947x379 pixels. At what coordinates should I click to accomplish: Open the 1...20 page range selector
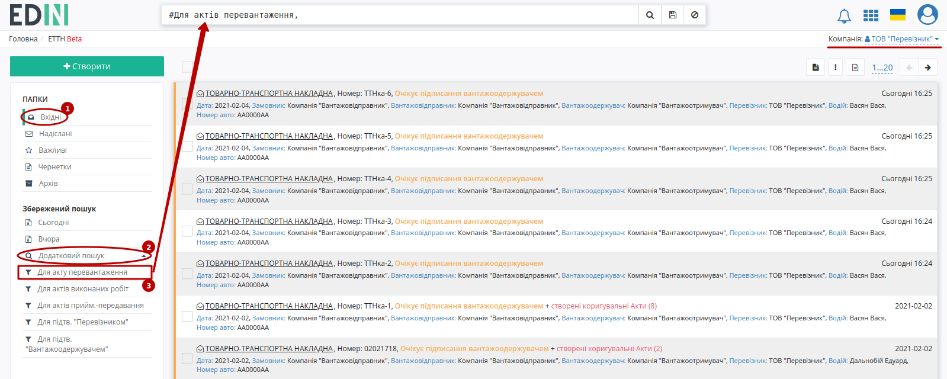(x=882, y=68)
